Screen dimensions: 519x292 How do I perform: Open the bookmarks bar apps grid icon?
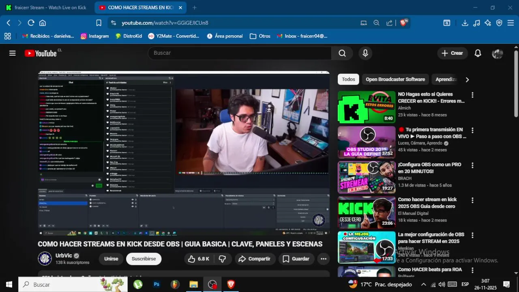(7, 36)
